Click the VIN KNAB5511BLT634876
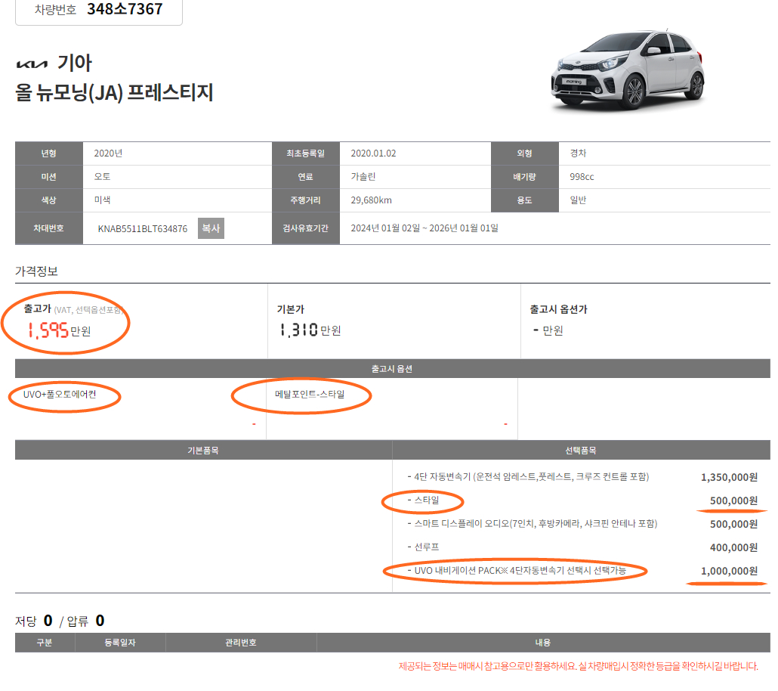778x691 pixels. (x=143, y=229)
